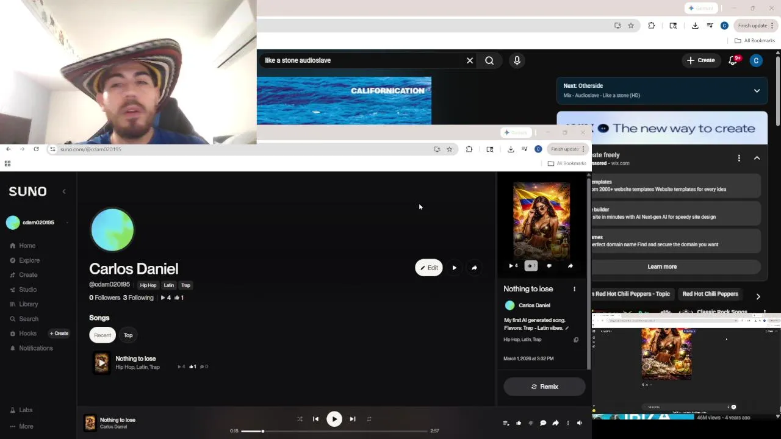Toggle the like button under the cover art
Viewport: 781px width, 439px height.
531,266
